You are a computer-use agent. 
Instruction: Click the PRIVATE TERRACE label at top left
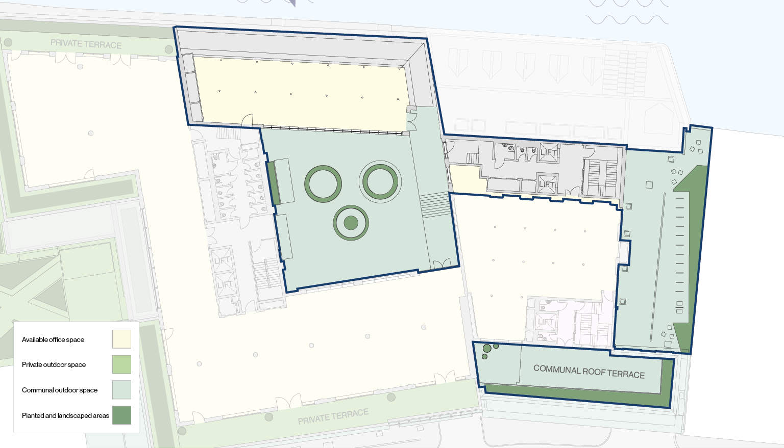86,44
